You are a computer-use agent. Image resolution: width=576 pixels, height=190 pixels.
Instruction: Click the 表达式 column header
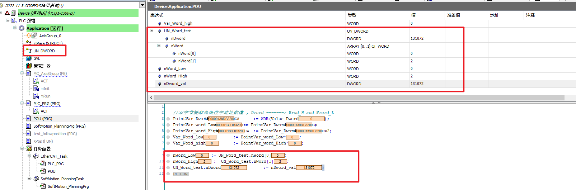pyautogui.click(x=156, y=15)
